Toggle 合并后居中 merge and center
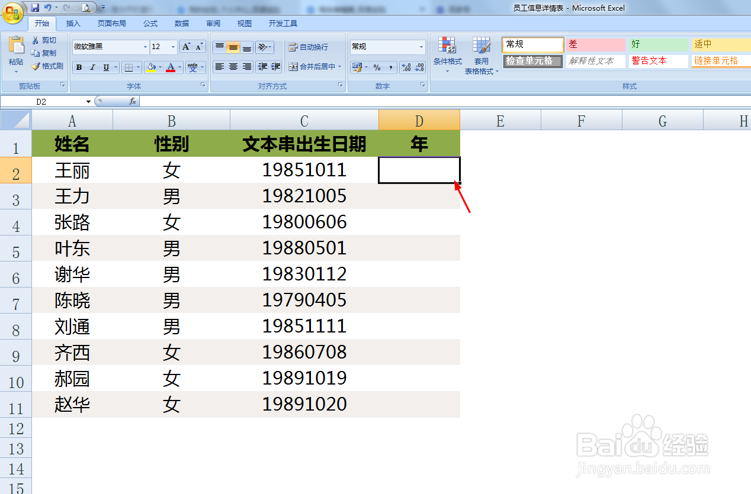Screen dimensions: 751x494 pyautogui.click(x=312, y=67)
